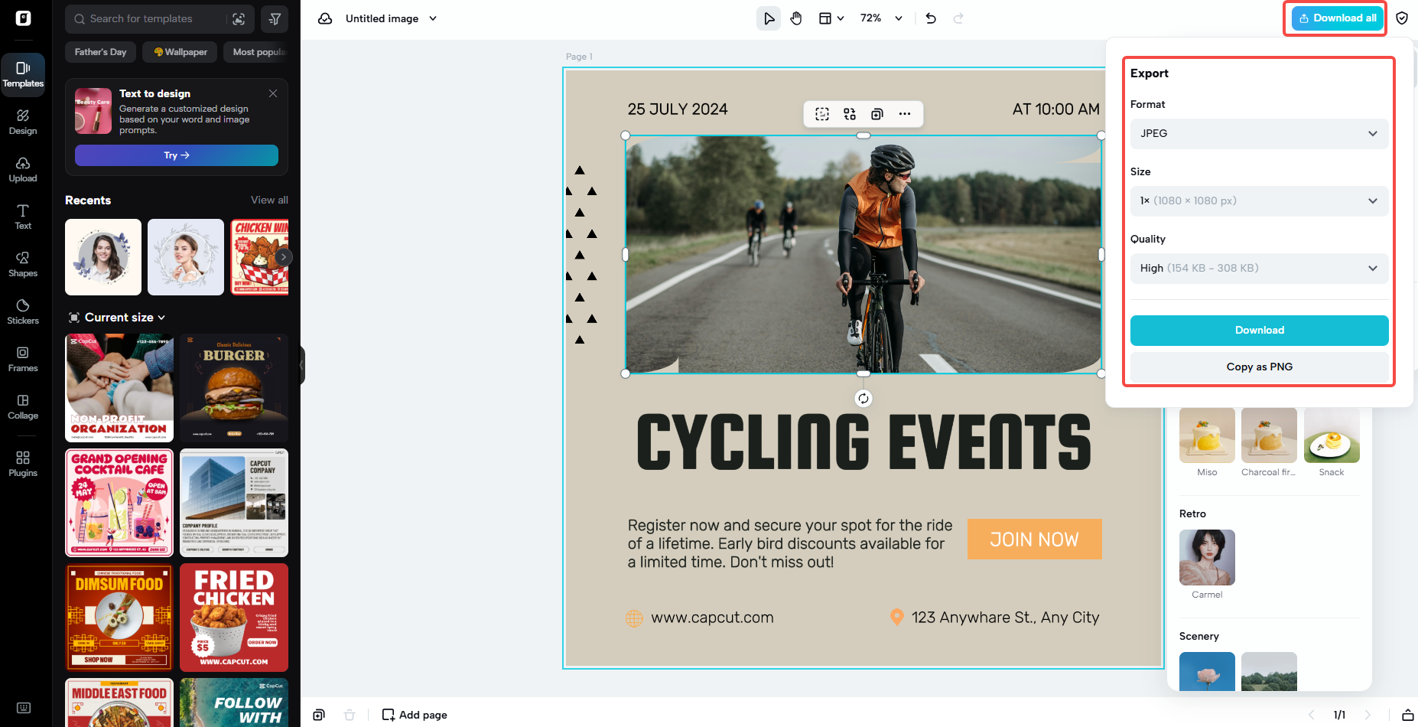The height and width of the screenshot is (727, 1418).
Task: Click the Download button in the Export panel
Action: (x=1259, y=330)
